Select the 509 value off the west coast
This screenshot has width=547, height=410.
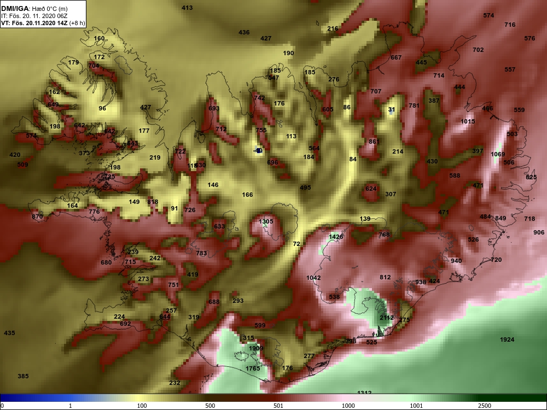pos(22,165)
